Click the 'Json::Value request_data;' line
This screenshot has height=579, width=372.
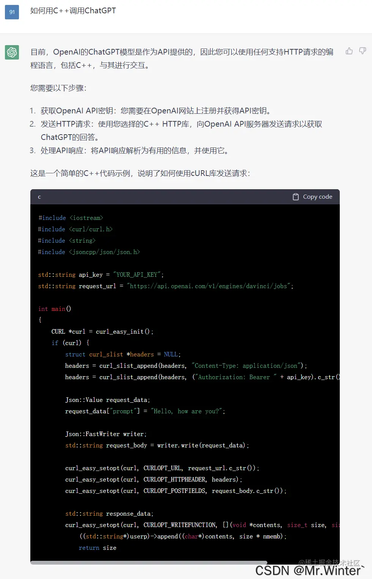(x=107, y=400)
